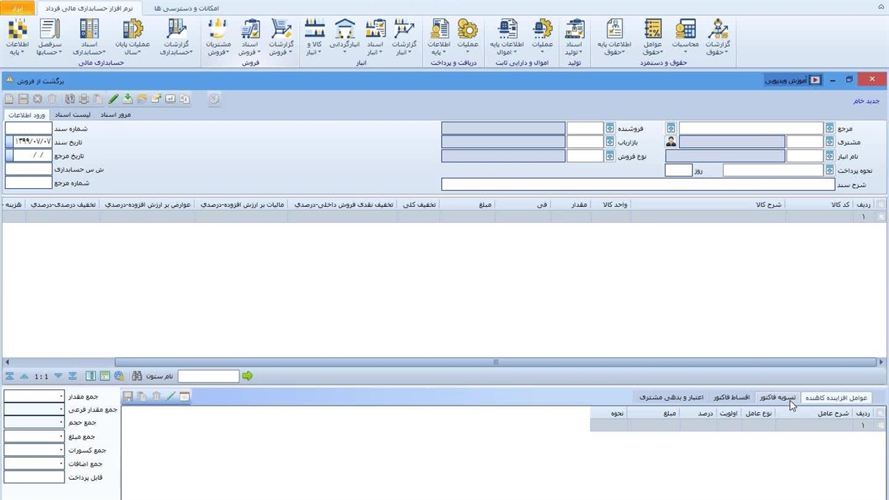Toggle the select-all checkbox in grid header
Viewport: 889px width, 500px height.
[x=881, y=204]
